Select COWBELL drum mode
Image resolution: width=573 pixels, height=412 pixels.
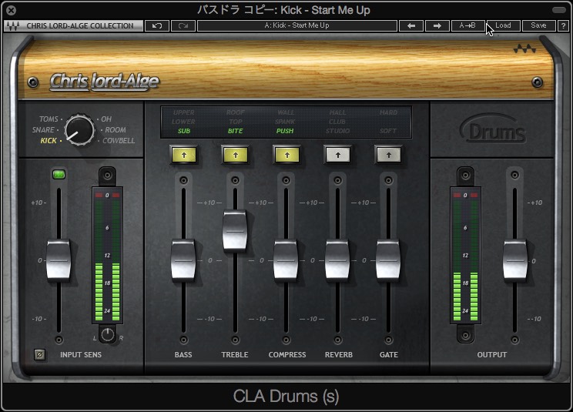(119, 141)
